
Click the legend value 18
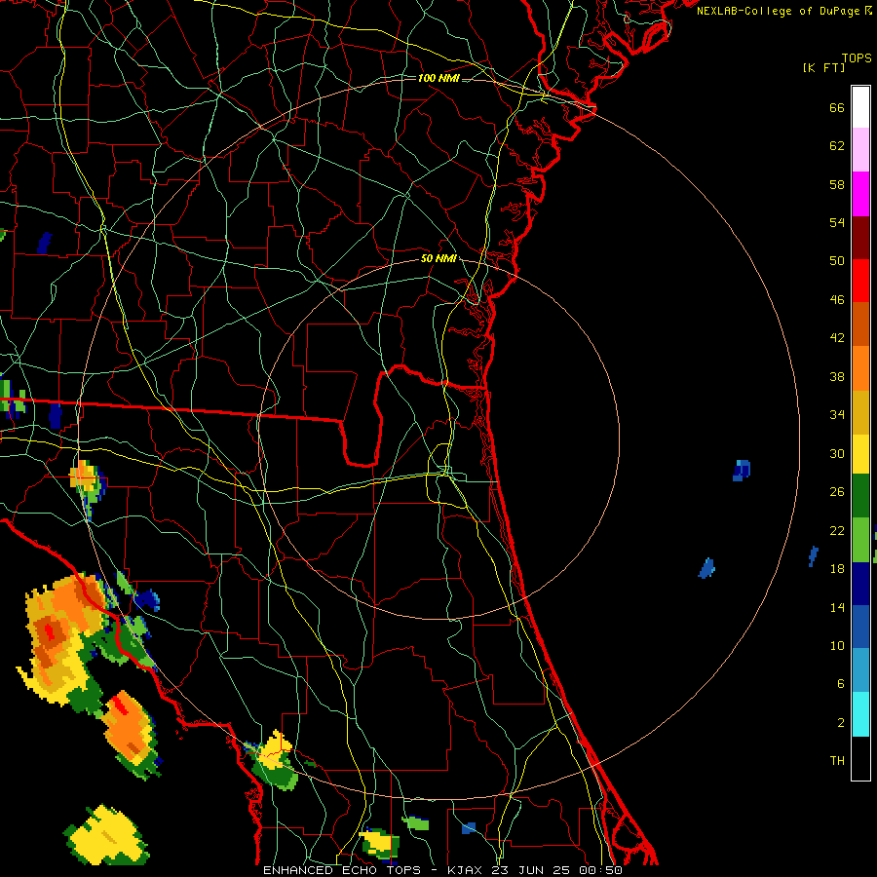pos(837,568)
